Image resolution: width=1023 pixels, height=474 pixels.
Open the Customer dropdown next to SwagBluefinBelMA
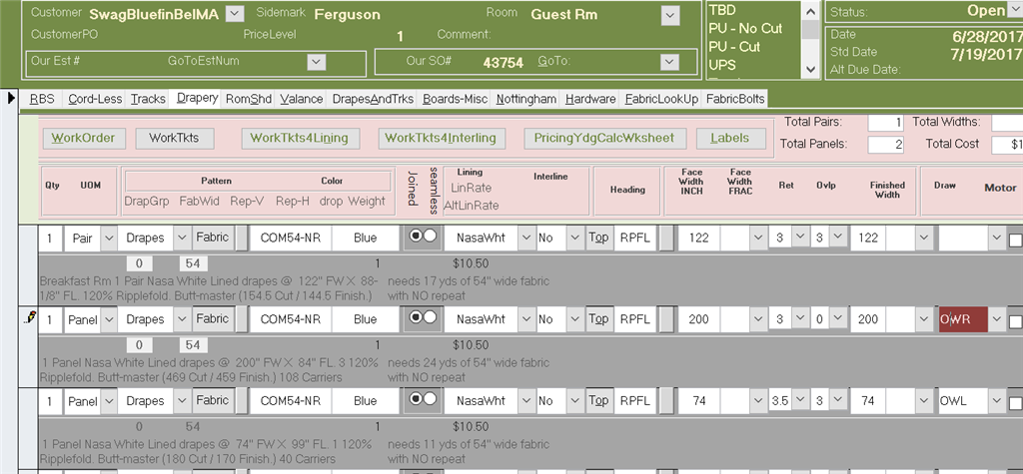coord(234,13)
